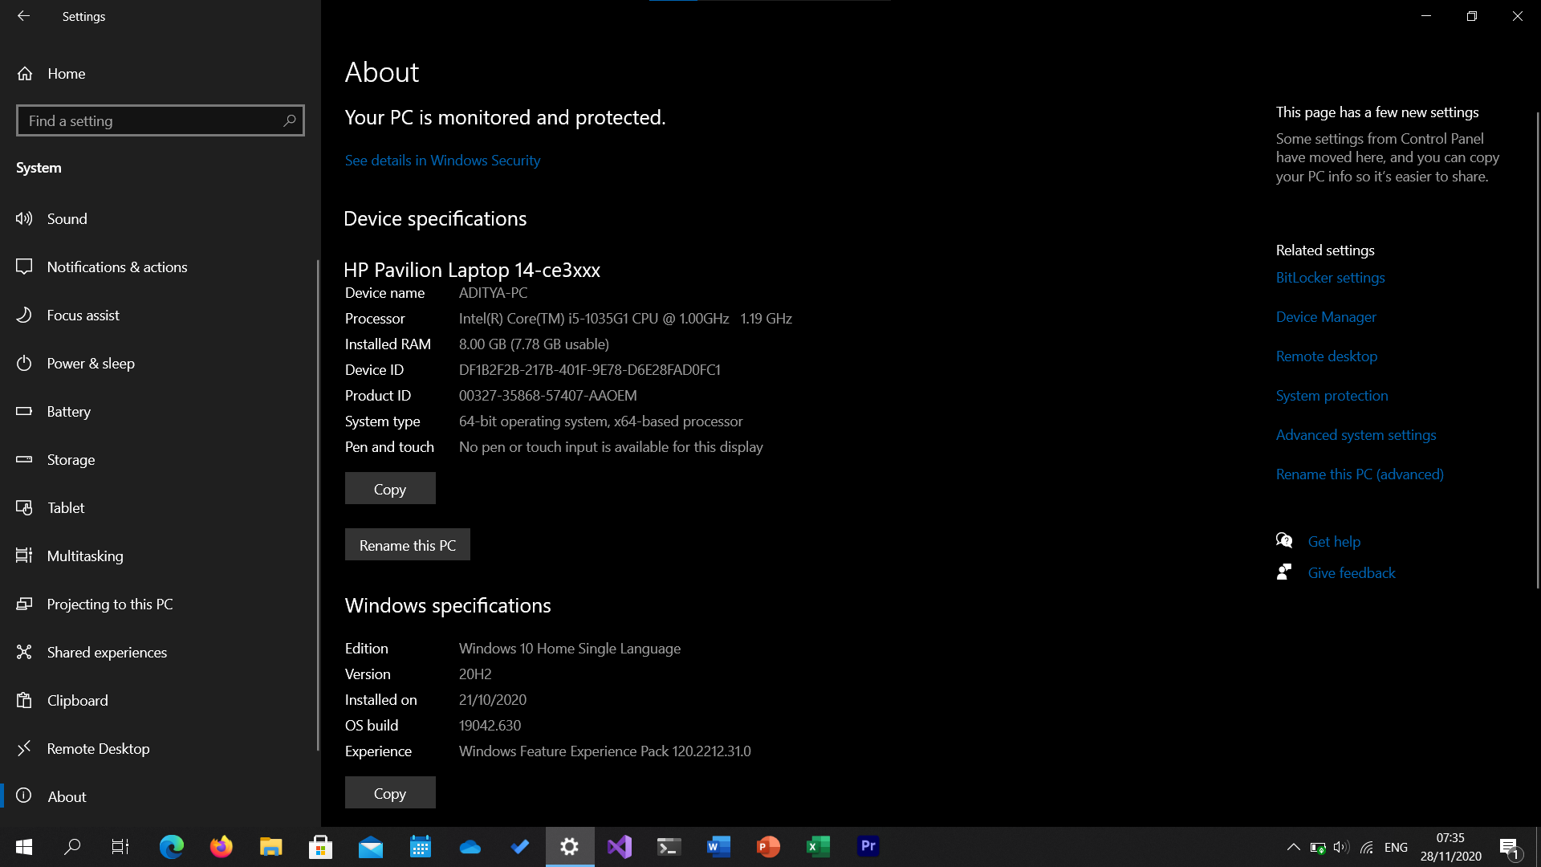The width and height of the screenshot is (1541, 867).
Task: Open Remote Desktop settings page
Action: [x=161, y=748]
